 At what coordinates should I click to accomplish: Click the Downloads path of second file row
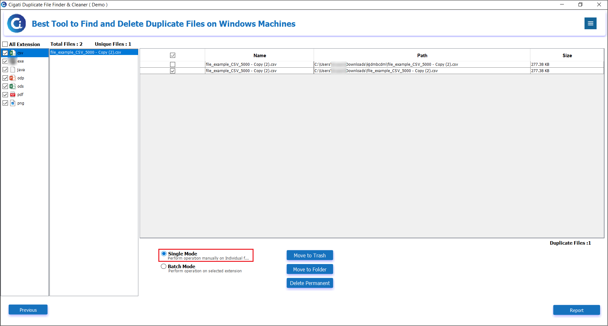coord(422,71)
